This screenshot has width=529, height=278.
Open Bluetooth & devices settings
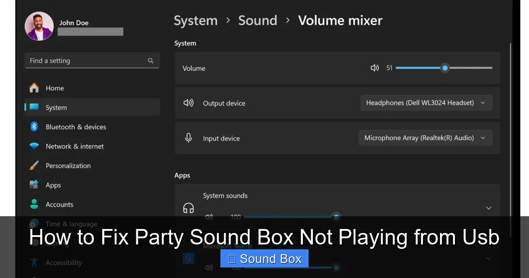34,127
